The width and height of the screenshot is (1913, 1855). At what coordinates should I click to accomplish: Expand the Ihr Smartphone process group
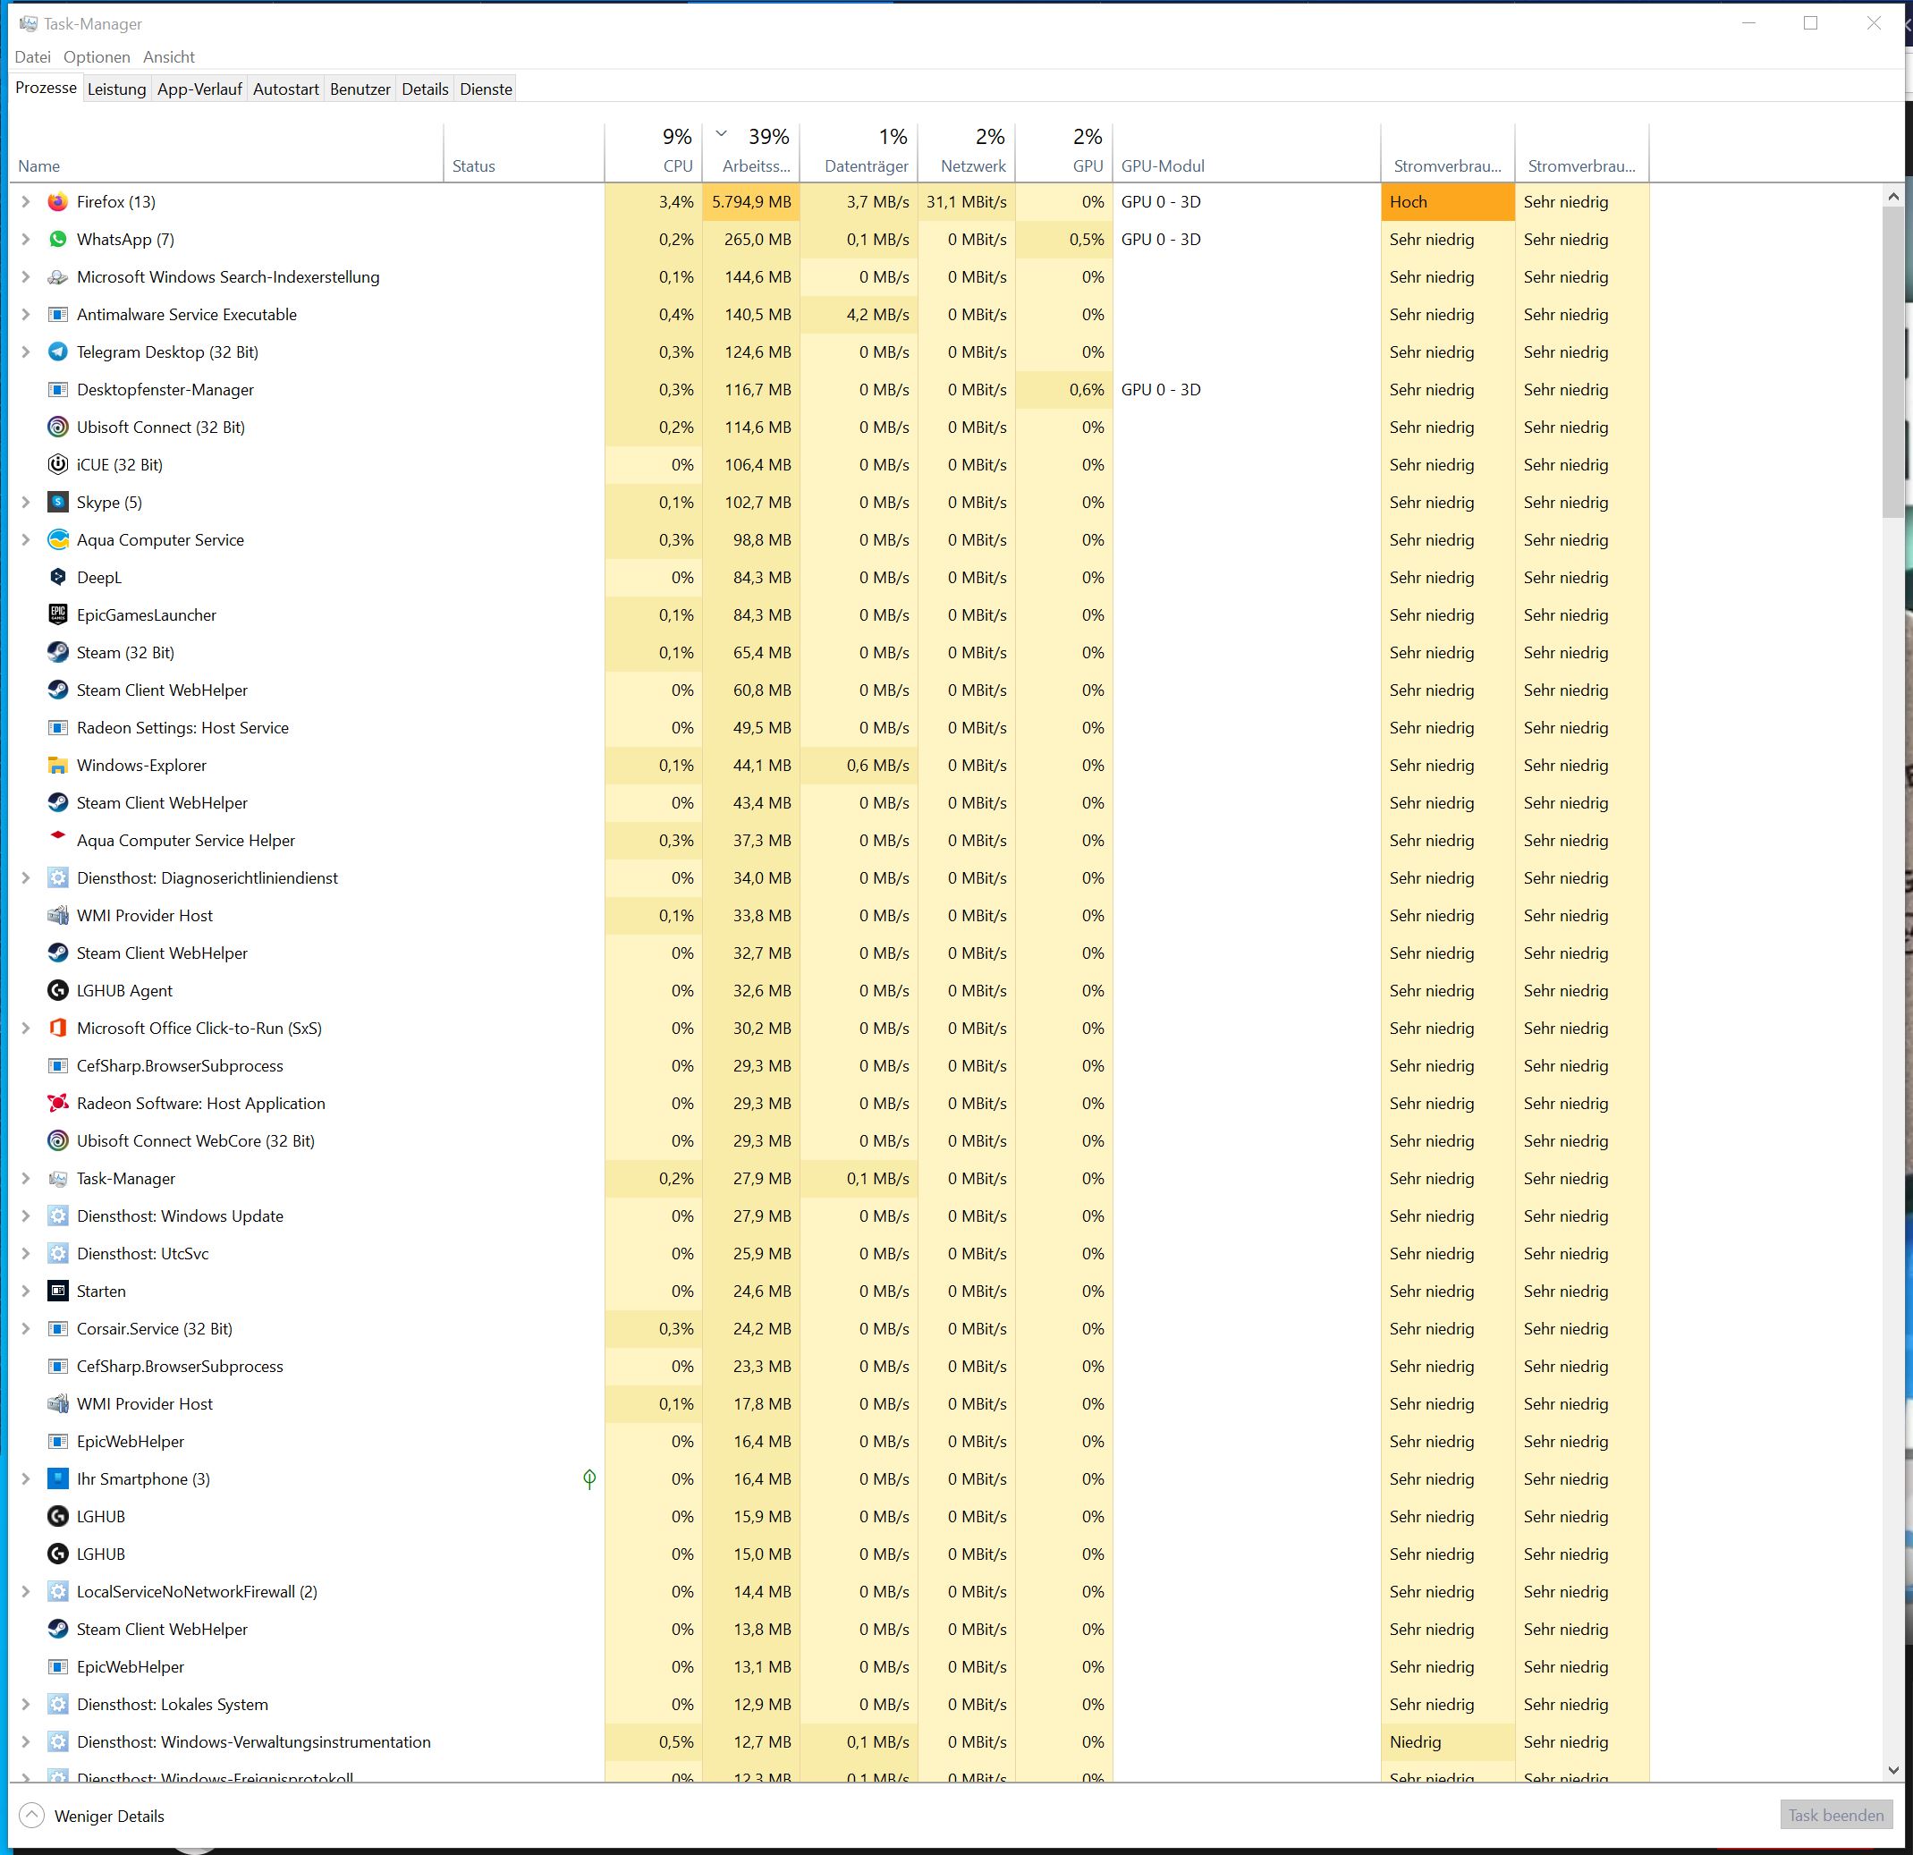[26, 1479]
